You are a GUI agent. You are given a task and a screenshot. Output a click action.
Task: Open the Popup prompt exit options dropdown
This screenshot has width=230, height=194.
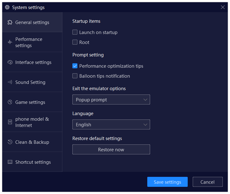pyautogui.click(x=111, y=100)
